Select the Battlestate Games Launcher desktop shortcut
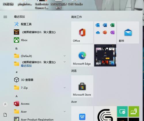The height and width of the screenshot is (121, 144). [42, 5]
